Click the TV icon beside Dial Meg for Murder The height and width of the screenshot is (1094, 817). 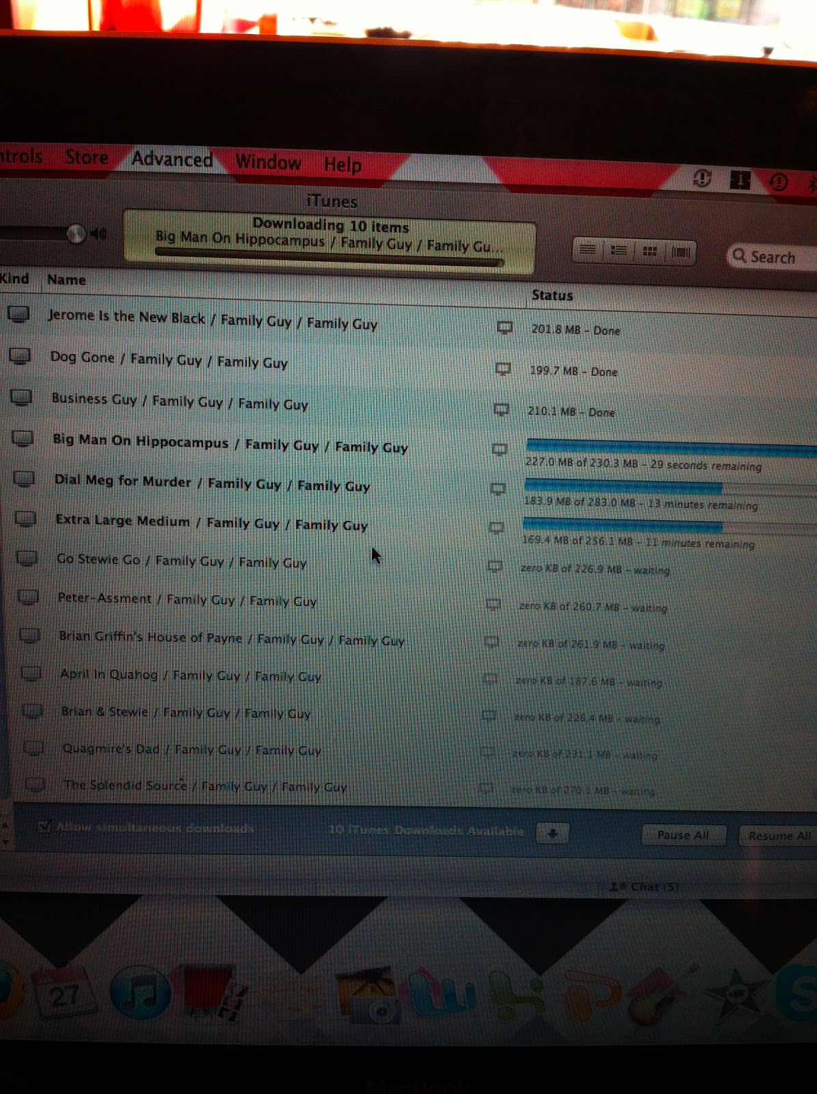(24, 479)
